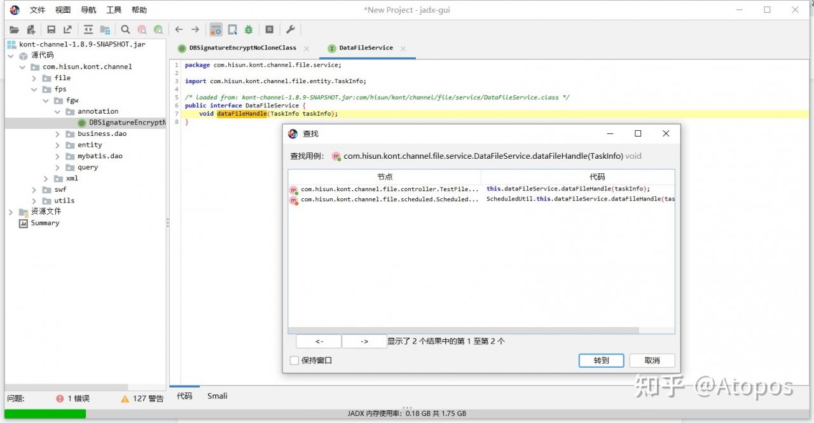The width and height of the screenshot is (814, 423).
Task: Close the DataFileService tab
Action: click(403, 48)
